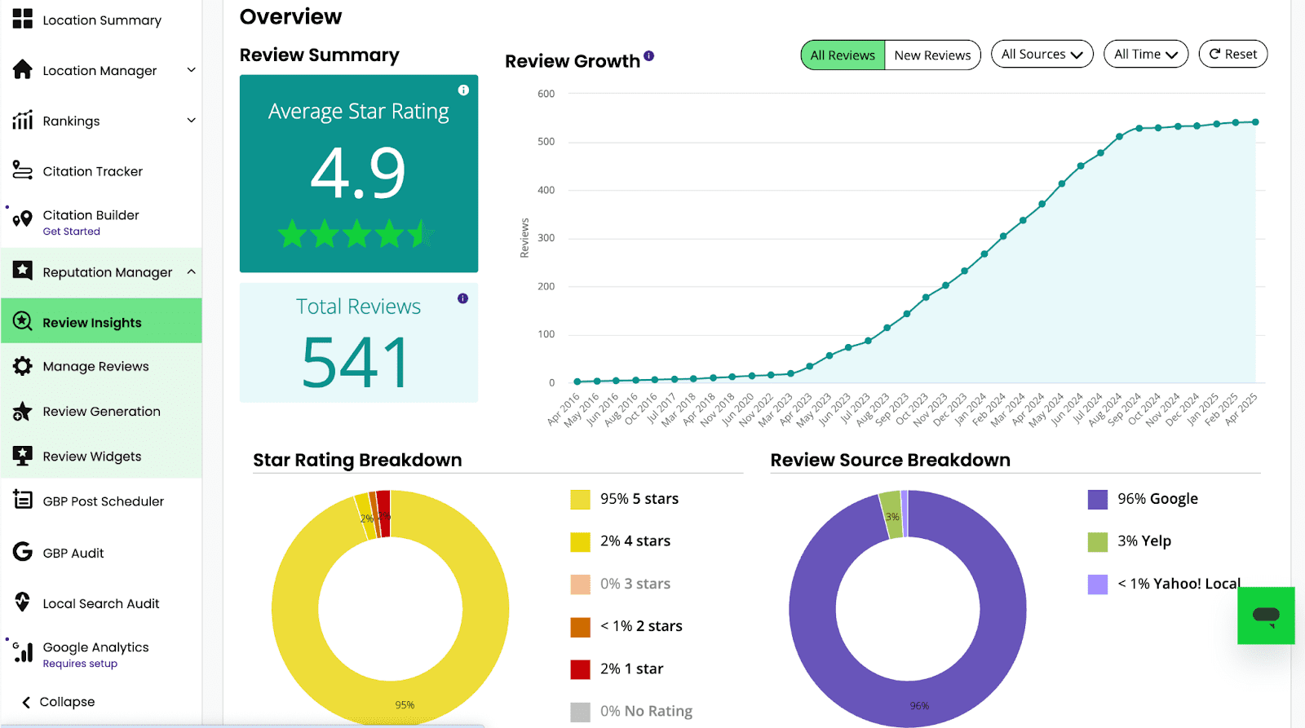Collapse Reputation Manager chevron
The height and width of the screenshot is (728, 1305).
coord(192,271)
